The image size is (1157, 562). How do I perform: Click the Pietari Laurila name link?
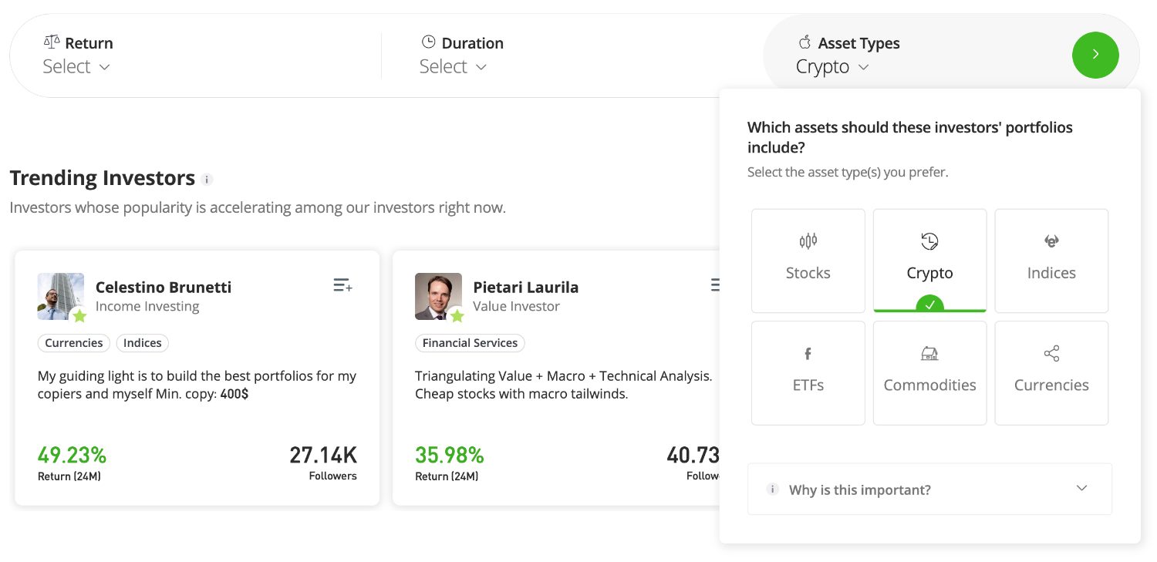coord(525,287)
